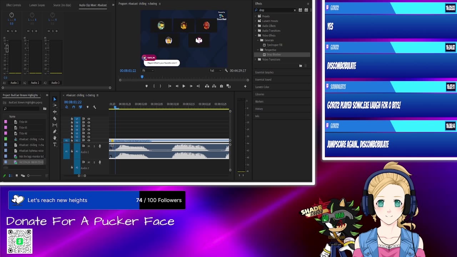Switch to the Effect Controls tab
Screen dimensions: 457x257
(14, 5)
